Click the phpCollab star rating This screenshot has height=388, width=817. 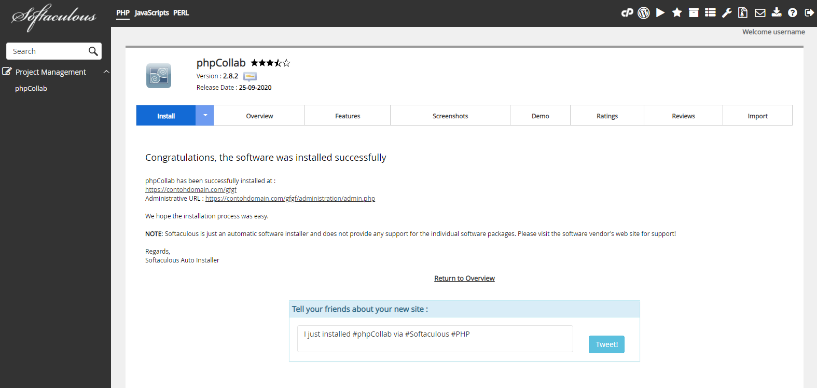pos(270,63)
